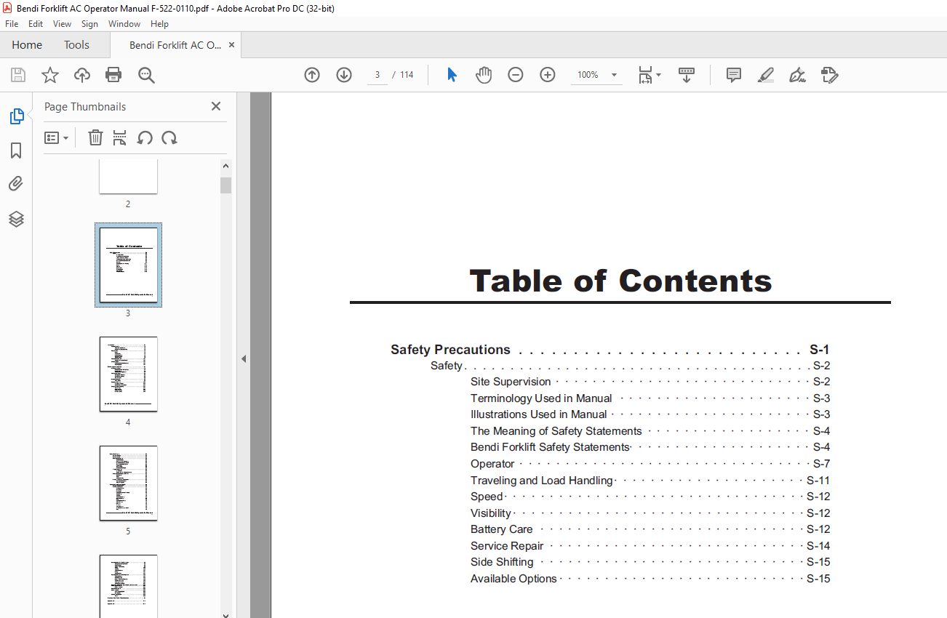Open the View menu
This screenshot has width=947, height=618.
[x=62, y=24]
